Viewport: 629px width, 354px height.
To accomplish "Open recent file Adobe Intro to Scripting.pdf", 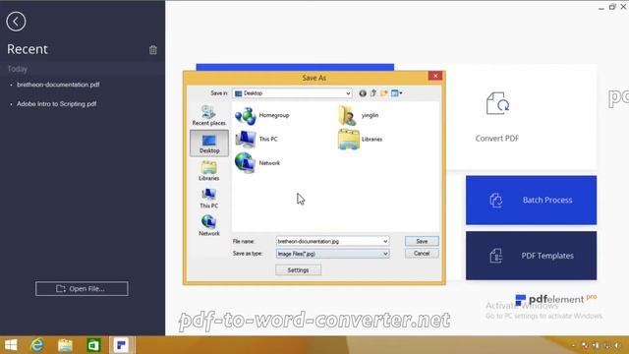I will (57, 104).
